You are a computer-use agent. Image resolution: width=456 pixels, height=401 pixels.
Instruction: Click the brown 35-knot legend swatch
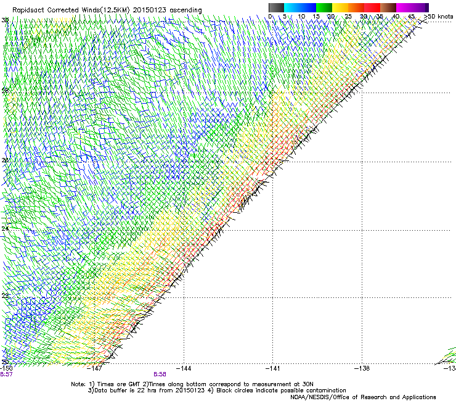pyautogui.click(x=388, y=7)
